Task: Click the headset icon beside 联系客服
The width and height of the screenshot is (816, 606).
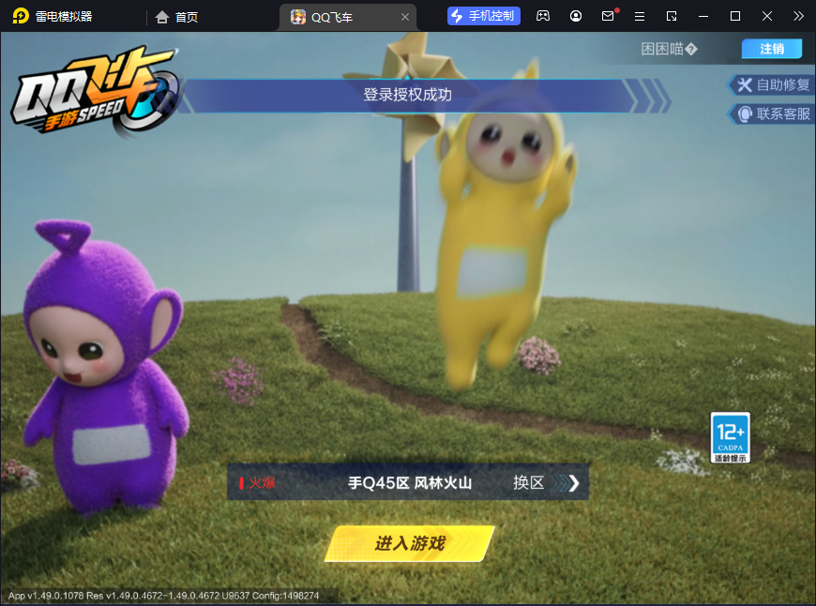Action: [x=746, y=114]
